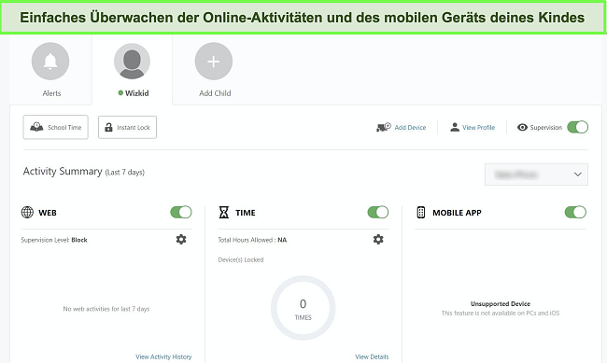Viewport: 607px width, 363px height.
Task: Click the View Profile person icon
Action: (x=455, y=127)
